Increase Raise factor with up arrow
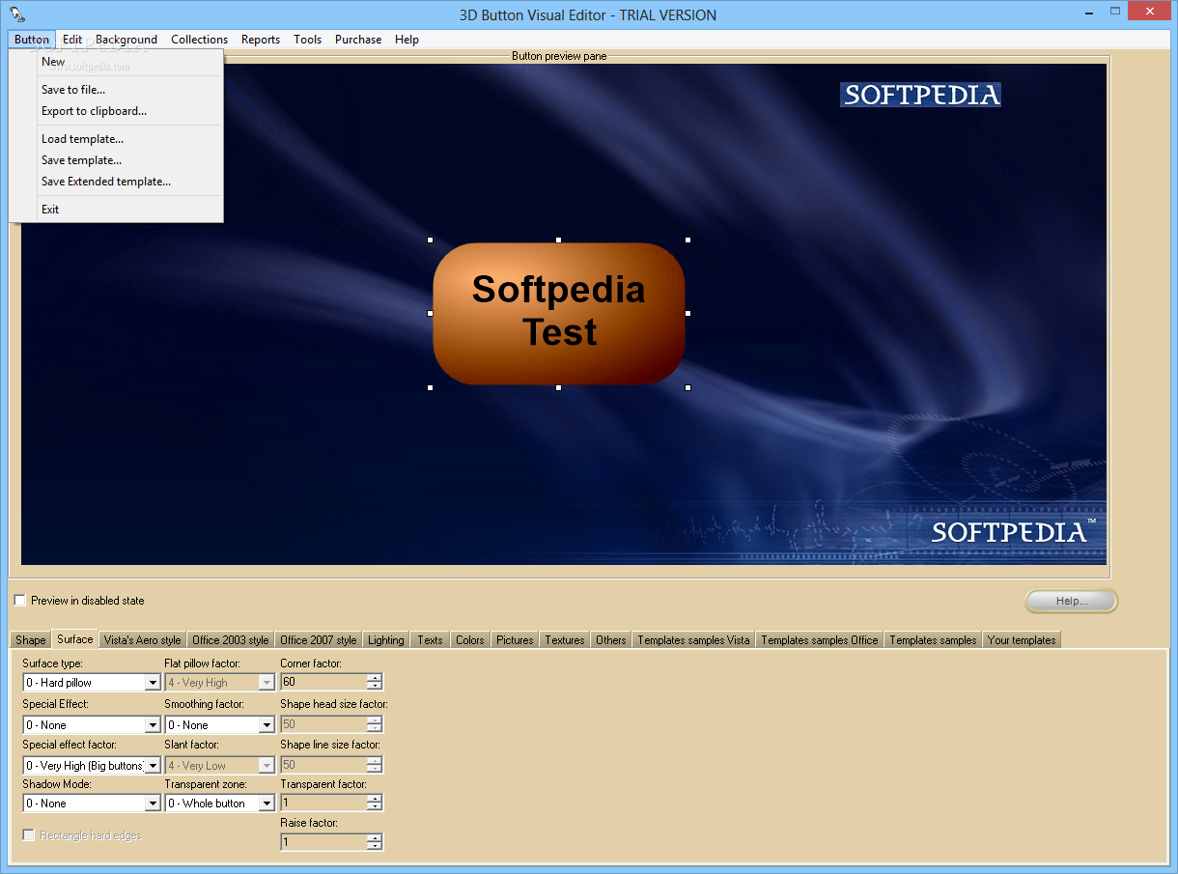The height and width of the screenshot is (874, 1178). pos(375,838)
